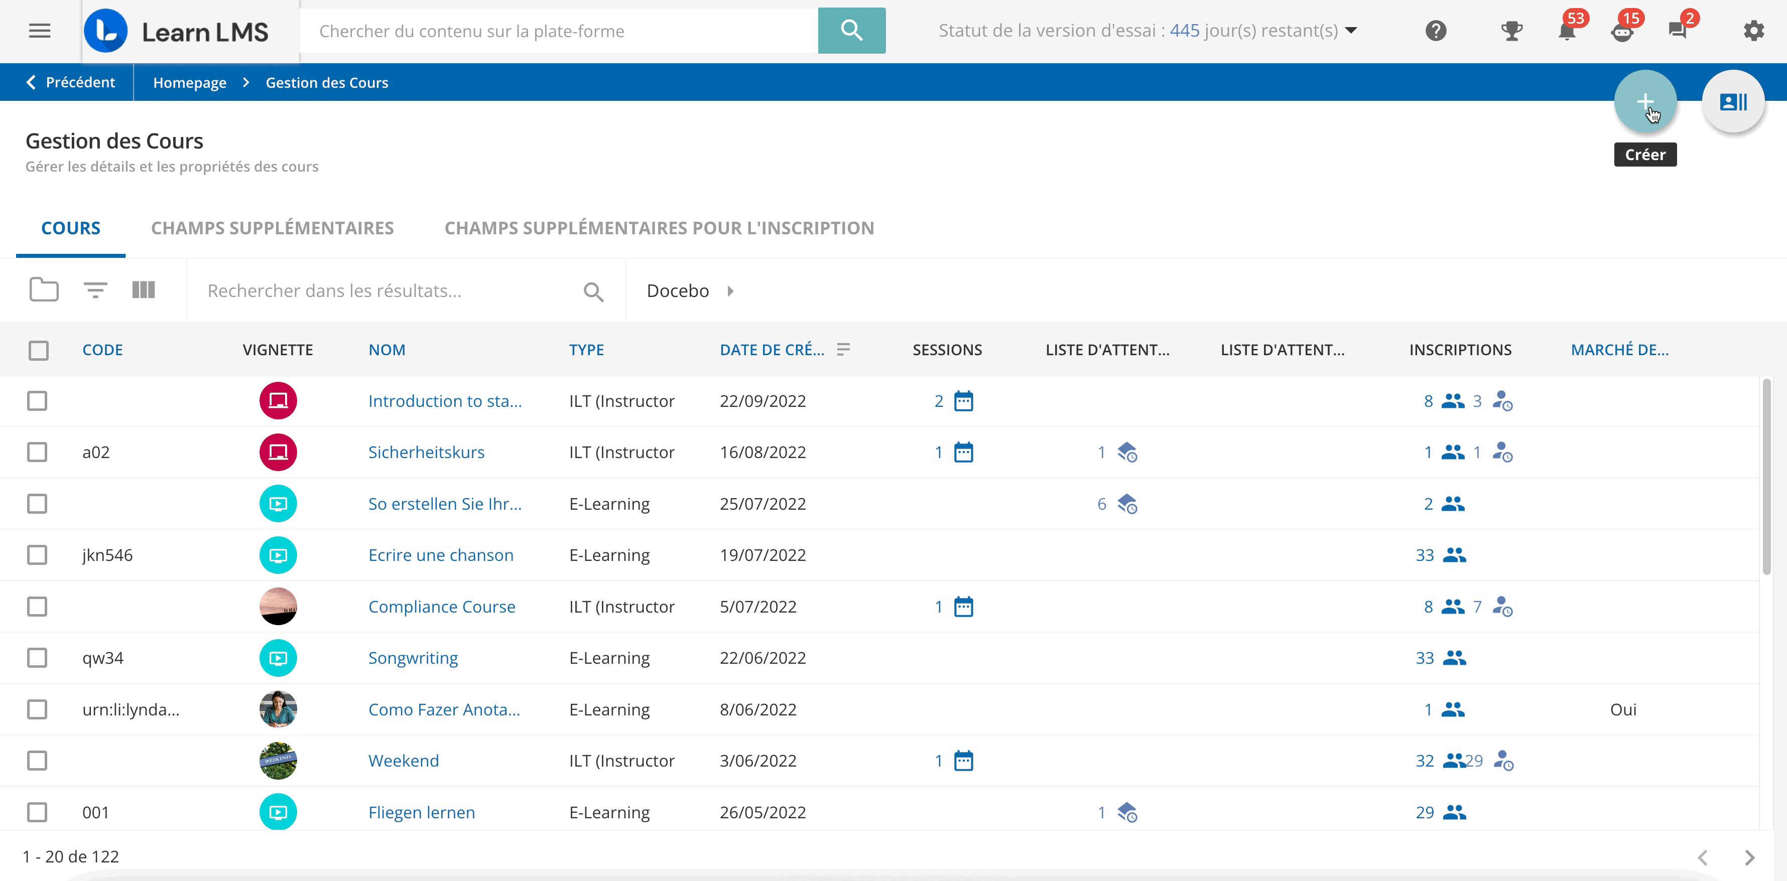The height and width of the screenshot is (881, 1787).
Task: Open sessions calendar for Sicherheitskurs
Action: tap(964, 452)
